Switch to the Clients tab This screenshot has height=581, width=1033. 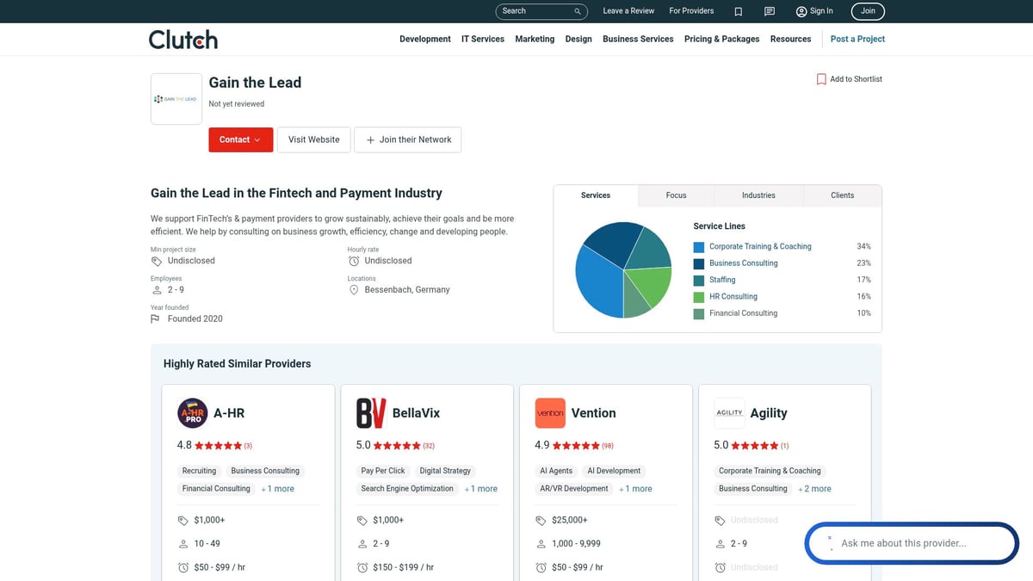(x=842, y=195)
